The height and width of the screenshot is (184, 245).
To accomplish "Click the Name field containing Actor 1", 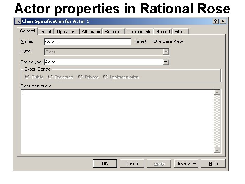I will click(x=87, y=42).
